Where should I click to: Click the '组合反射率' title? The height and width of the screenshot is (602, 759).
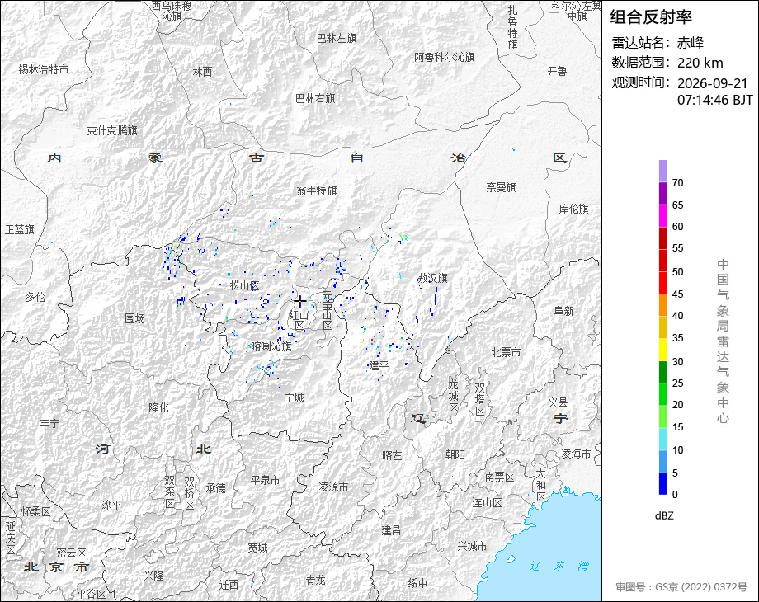tap(651, 17)
